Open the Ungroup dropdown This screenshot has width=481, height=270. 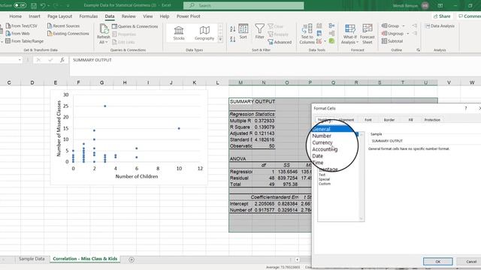(395, 33)
